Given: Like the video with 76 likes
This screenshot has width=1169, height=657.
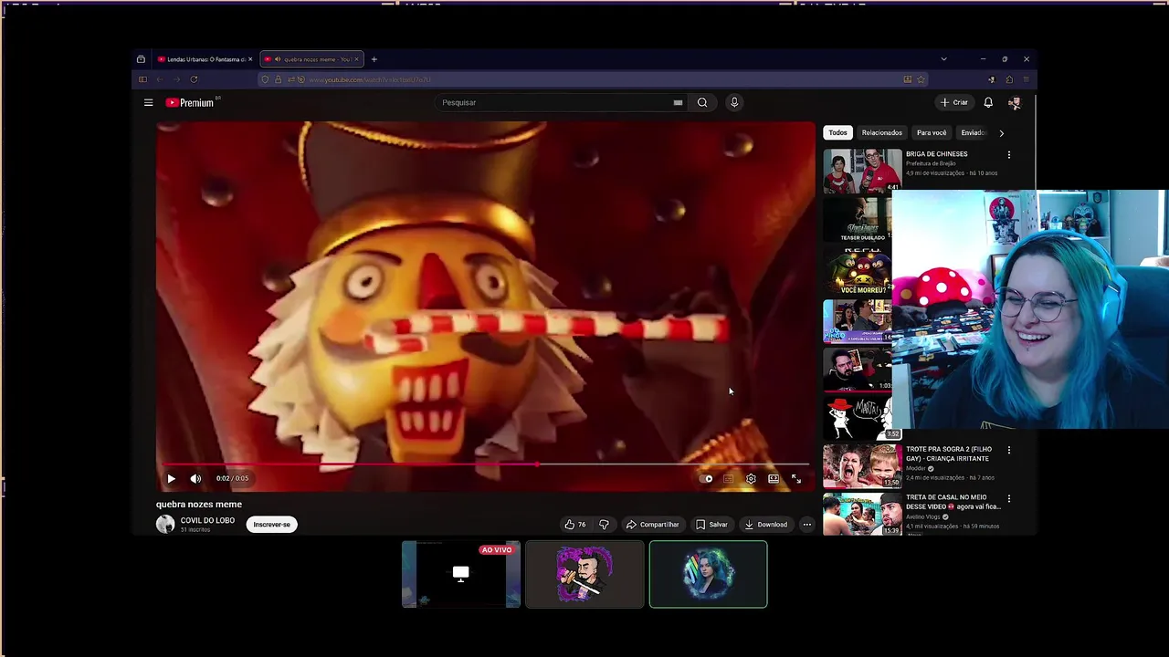Looking at the screenshot, I should click(x=575, y=525).
